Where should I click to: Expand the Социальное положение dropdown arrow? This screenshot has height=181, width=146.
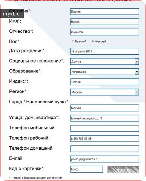[x=137, y=61]
